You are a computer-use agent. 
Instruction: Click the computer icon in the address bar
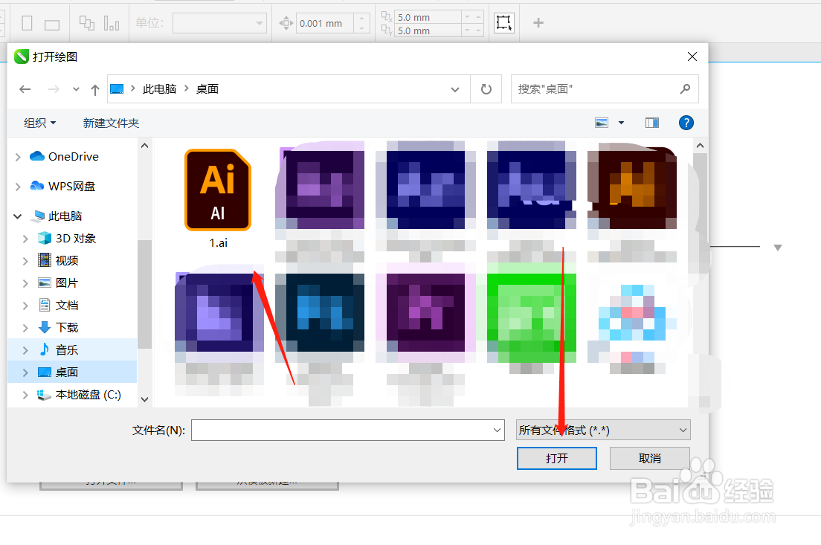coord(117,89)
